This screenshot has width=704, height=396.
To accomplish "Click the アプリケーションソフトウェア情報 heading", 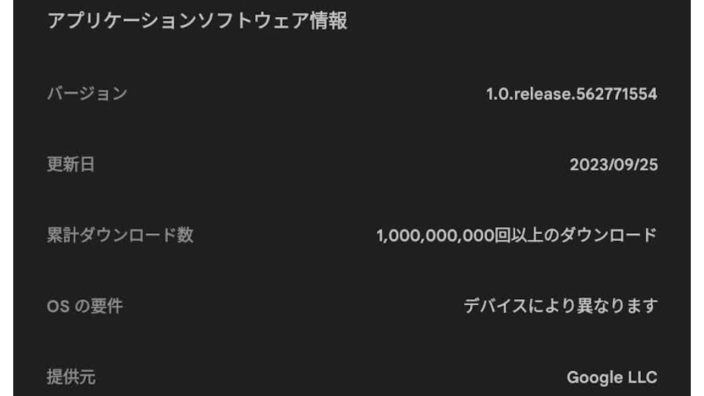I will (x=197, y=21).
